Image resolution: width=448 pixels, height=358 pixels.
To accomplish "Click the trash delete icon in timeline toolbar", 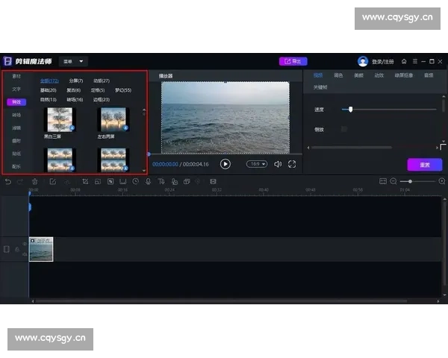I will (x=34, y=181).
